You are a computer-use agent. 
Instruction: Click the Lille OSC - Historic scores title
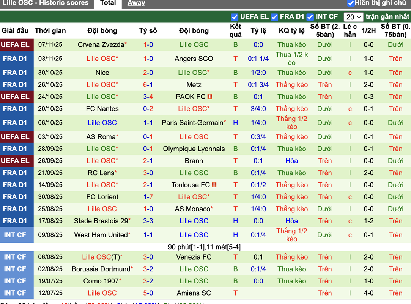click(x=46, y=3)
